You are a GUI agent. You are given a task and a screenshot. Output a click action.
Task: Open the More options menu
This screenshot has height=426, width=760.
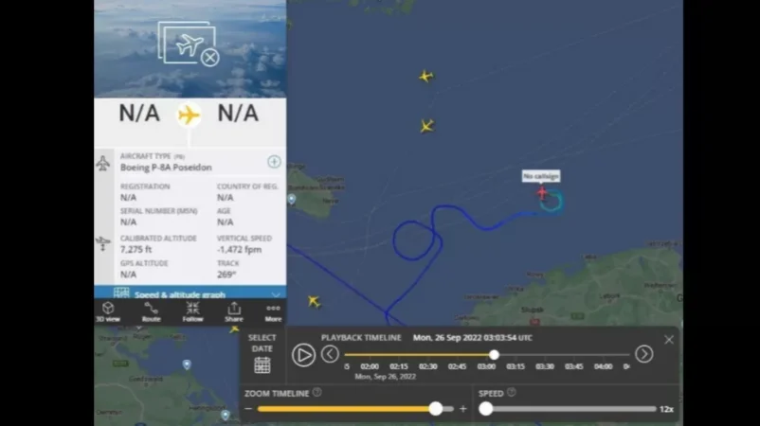click(273, 311)
